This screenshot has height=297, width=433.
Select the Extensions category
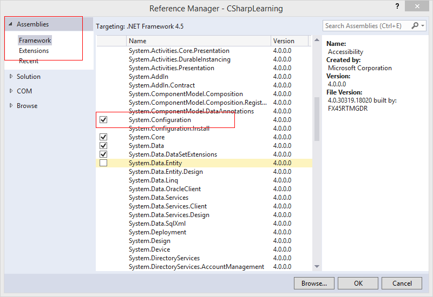click(x=34, y=51)
